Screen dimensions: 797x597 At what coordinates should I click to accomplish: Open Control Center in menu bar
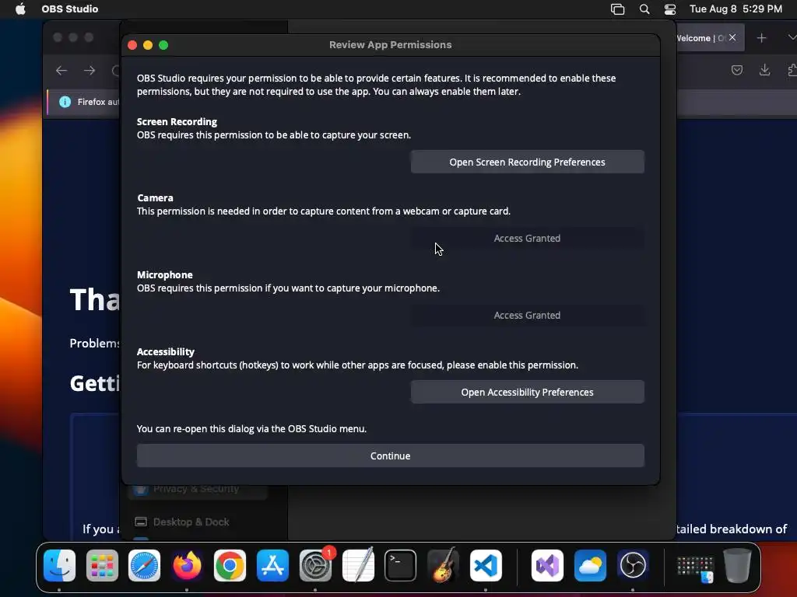pos(670,9)
